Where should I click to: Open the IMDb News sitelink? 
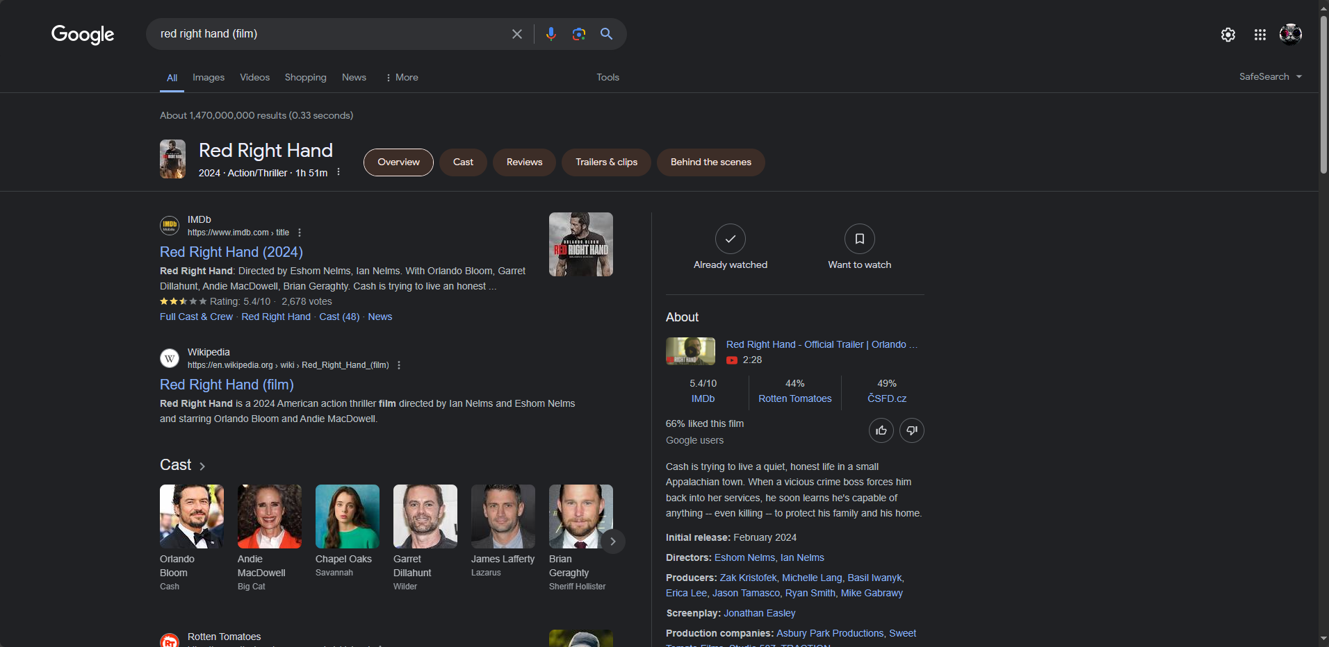tap(380, 317)
